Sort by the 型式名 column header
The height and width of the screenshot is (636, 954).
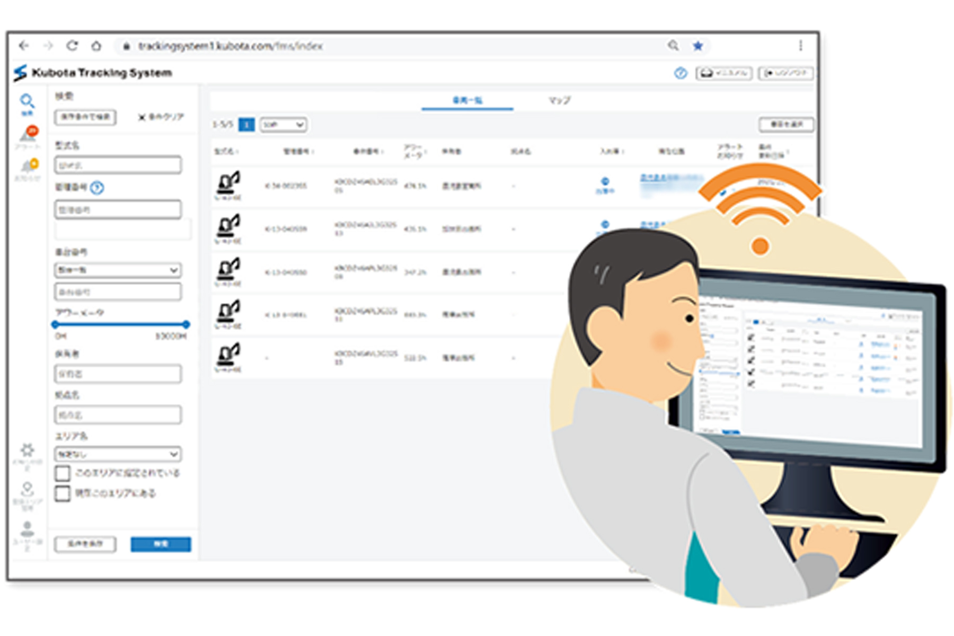(x=226, y=152)
